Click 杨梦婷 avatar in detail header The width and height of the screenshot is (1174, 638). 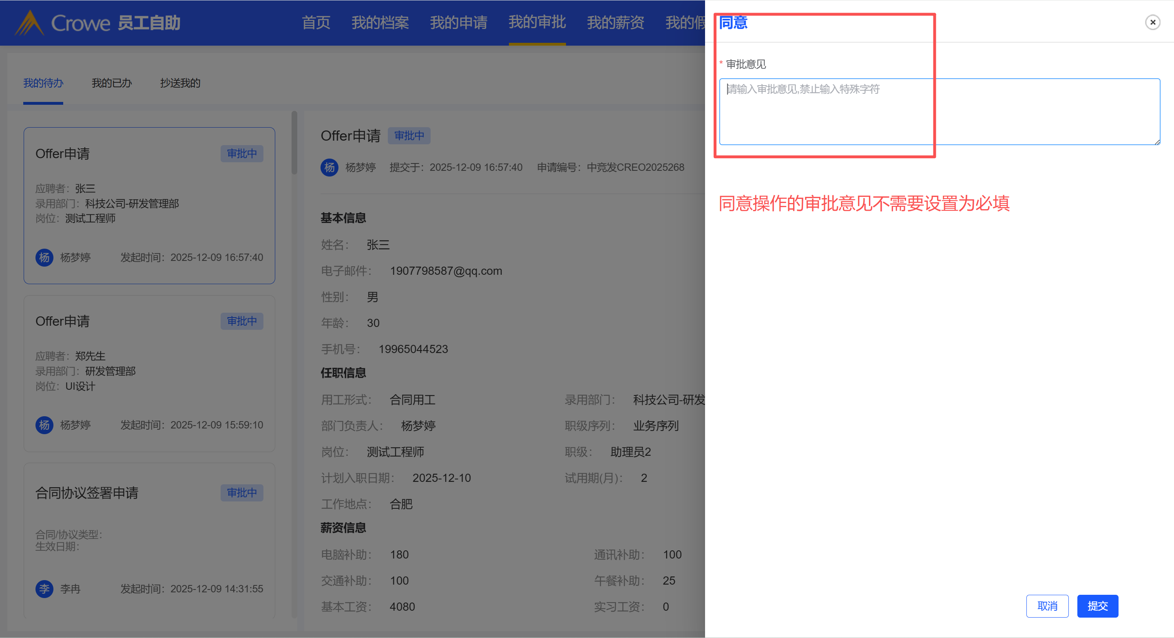[329, 167]
